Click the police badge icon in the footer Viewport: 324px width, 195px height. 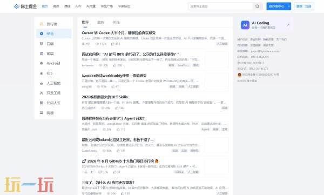[239, 75]
